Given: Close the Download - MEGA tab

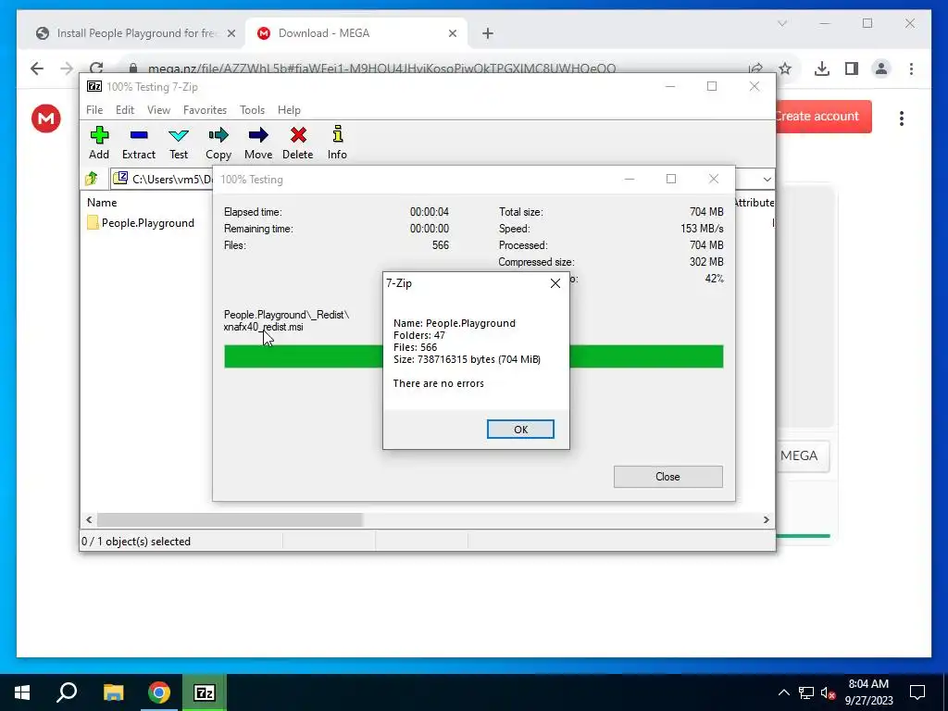Looking at the screenshot, I should coord(452,34).
